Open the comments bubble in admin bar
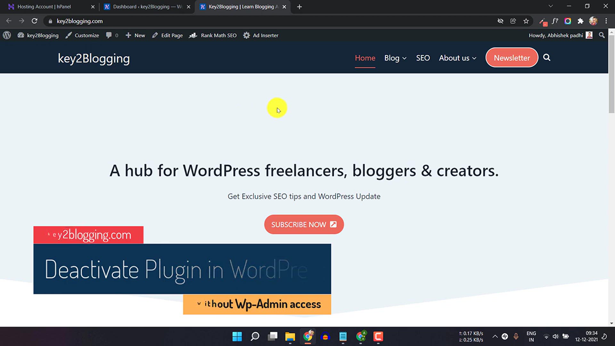The image size is (615, 346). [x=112, y=35]
